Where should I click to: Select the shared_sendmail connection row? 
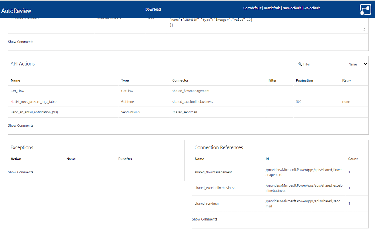pos(207,203)
